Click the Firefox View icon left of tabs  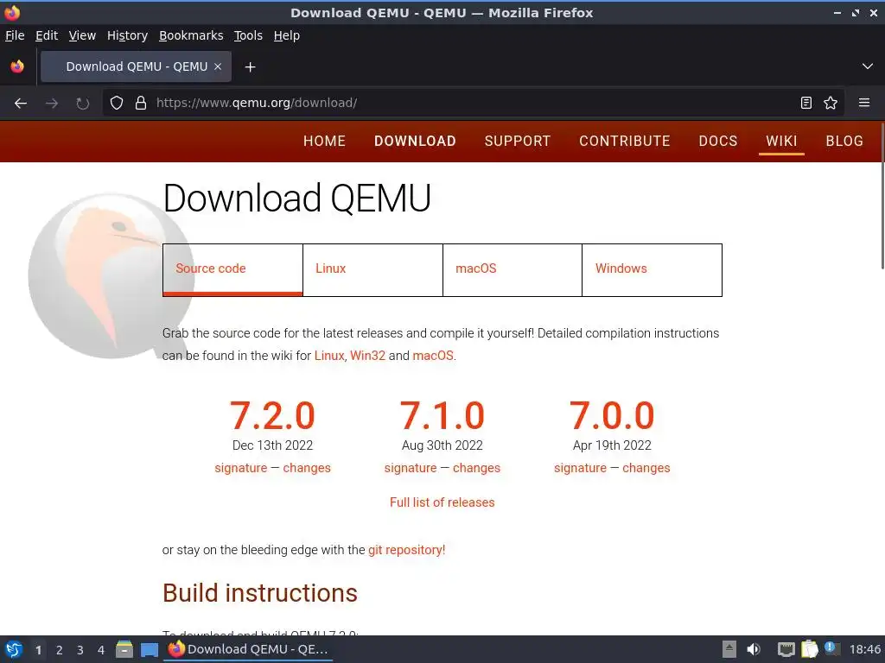click(x=17, y=66)
